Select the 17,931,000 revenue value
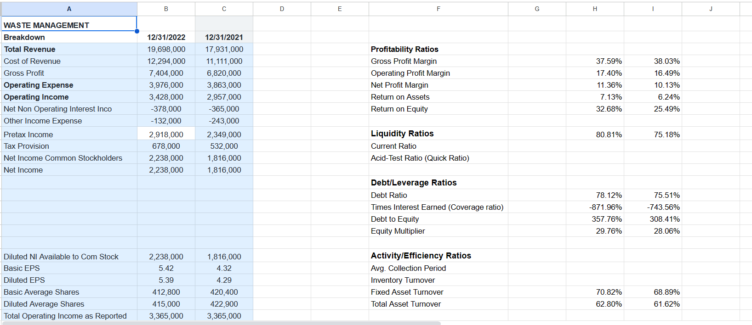The width and height of the screenshot is (752, 325). click(x=224, y=49)
